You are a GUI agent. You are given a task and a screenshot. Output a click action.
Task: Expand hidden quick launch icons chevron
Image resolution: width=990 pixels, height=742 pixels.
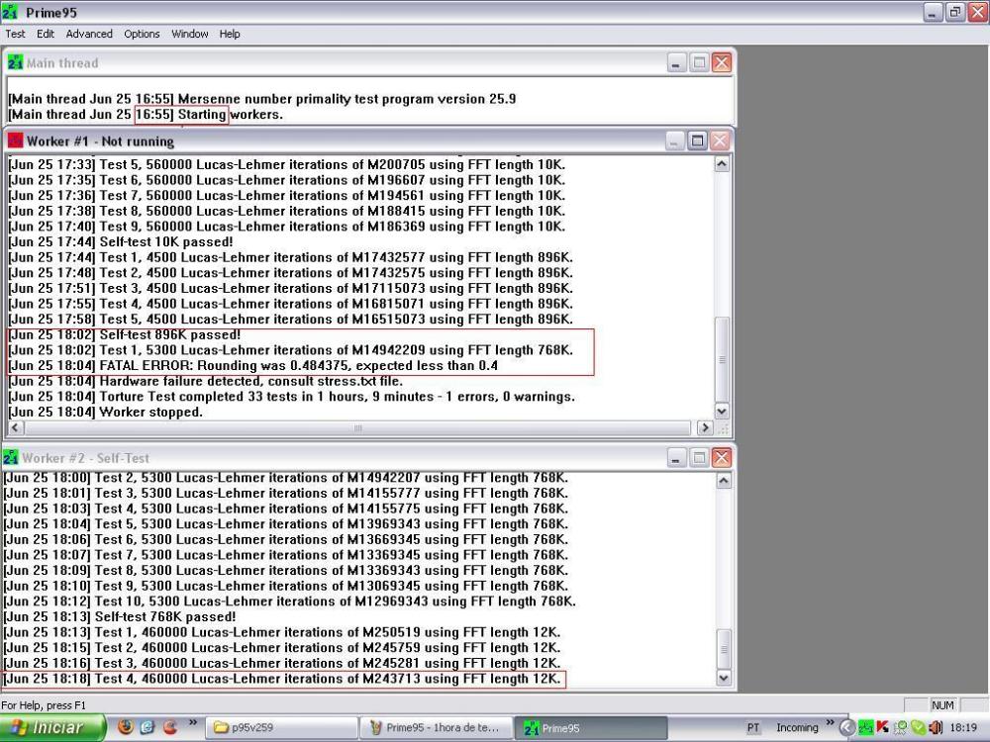(193, 722)
